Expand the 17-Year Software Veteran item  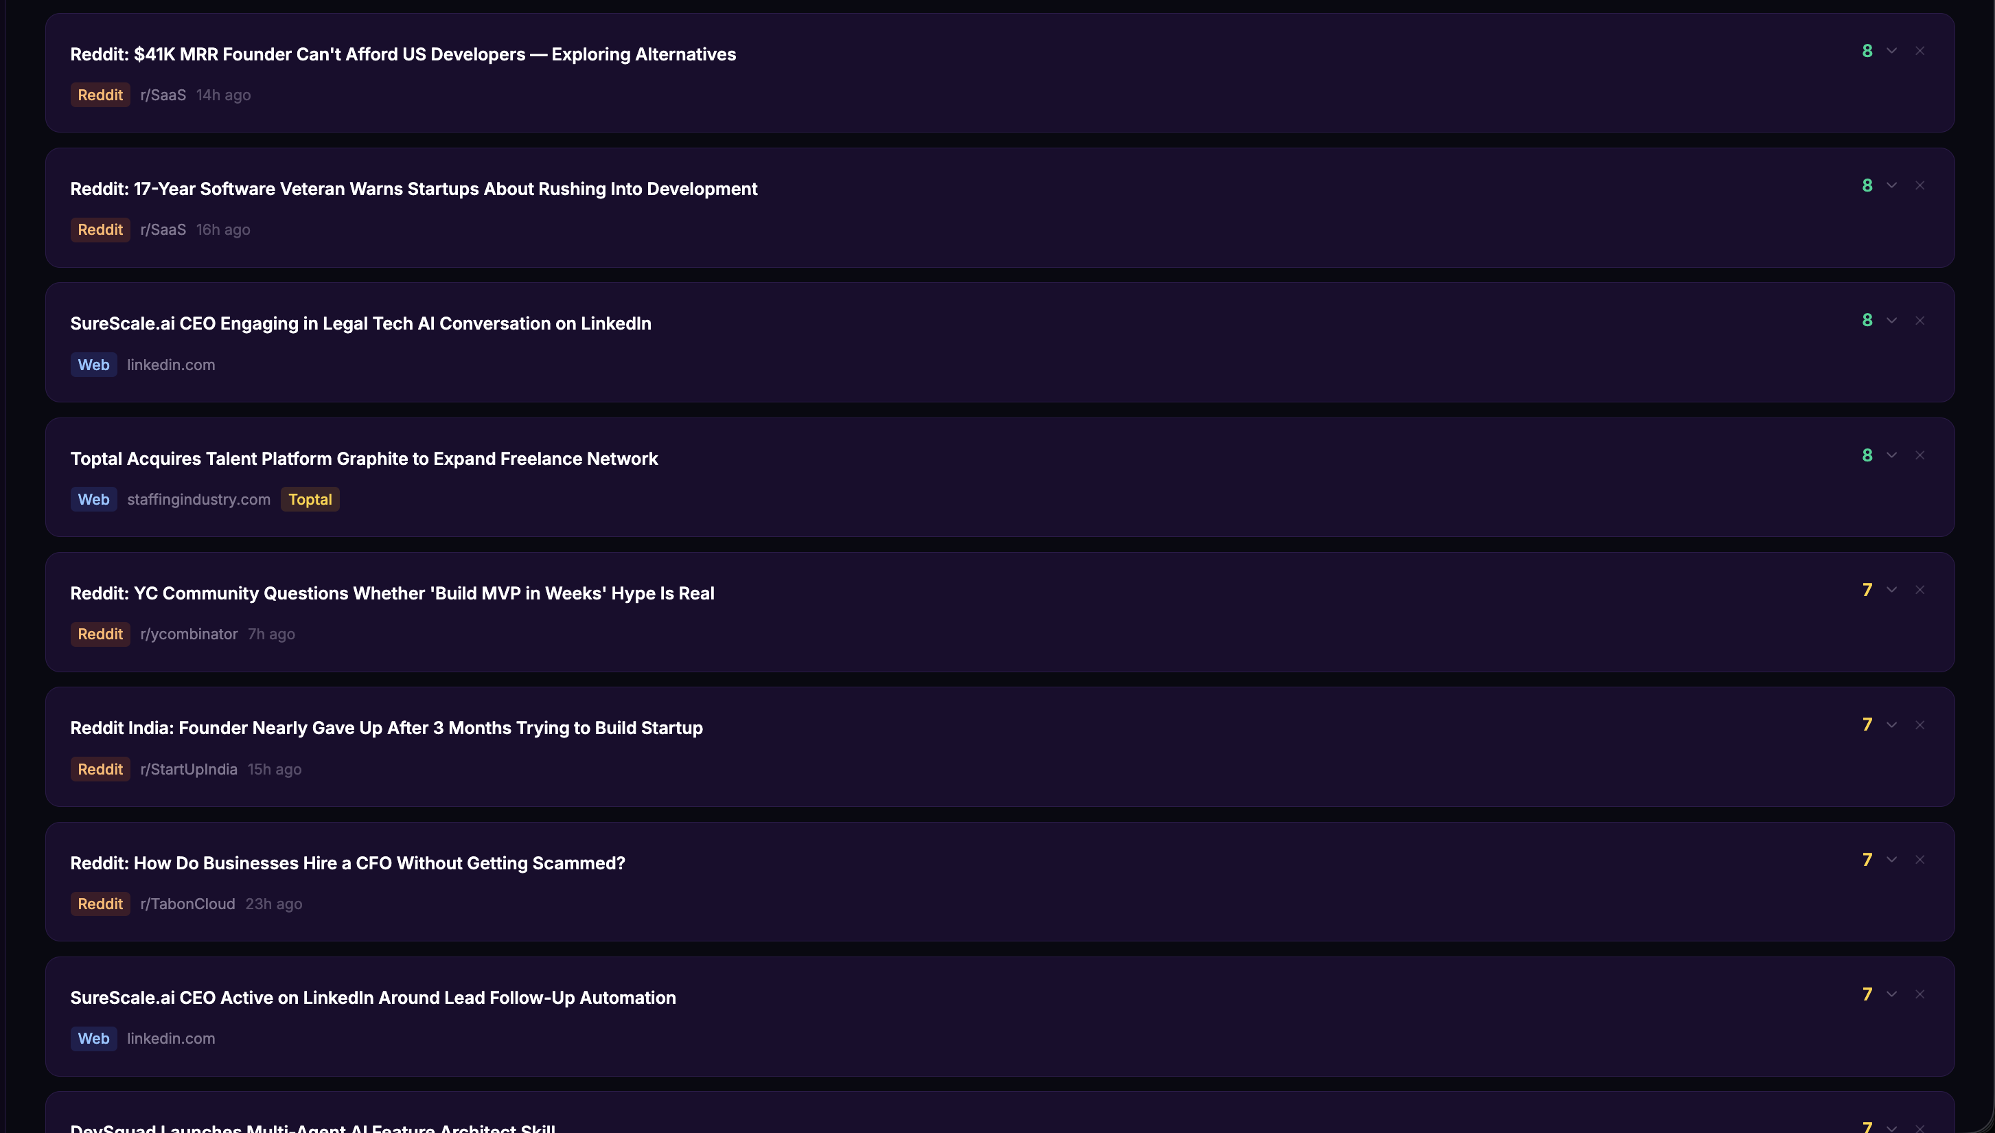1891,186
